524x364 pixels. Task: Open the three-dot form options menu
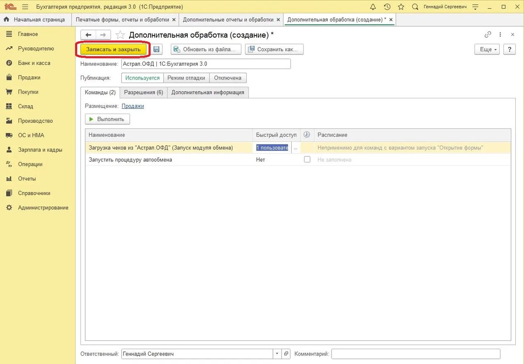coord(500,35)
